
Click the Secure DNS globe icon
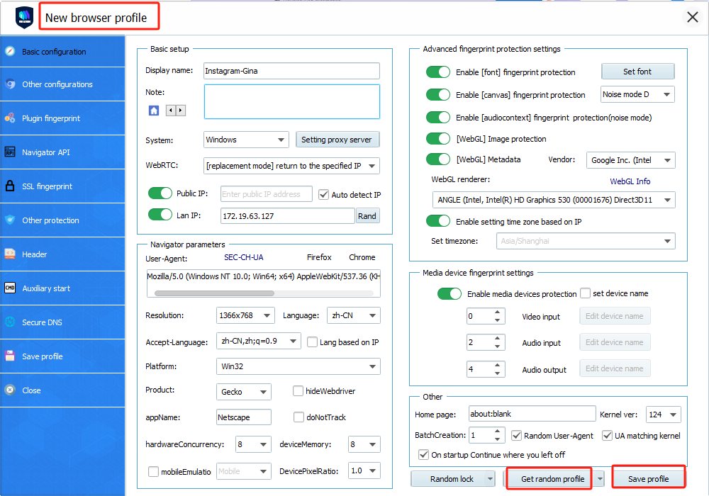point(10,322)
